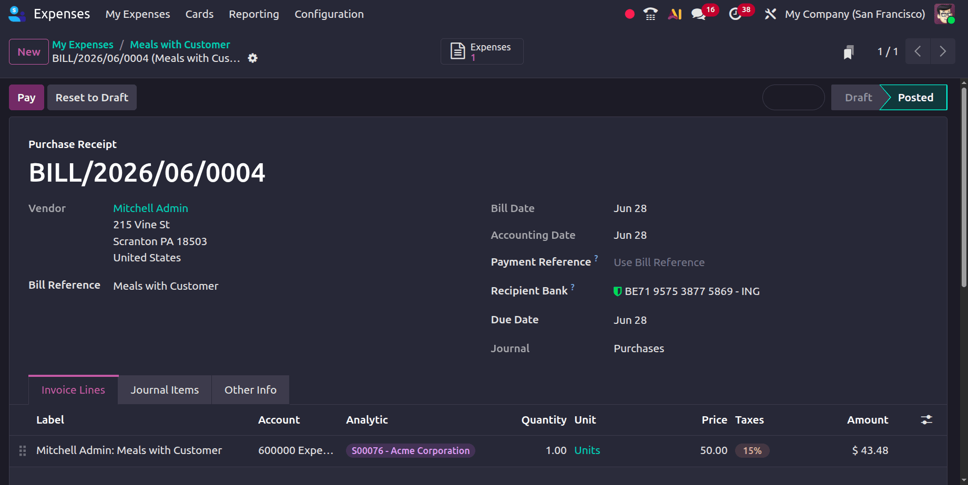Click the quantity 1.00 cell
The height and width of the screenshot is (485, 968).
556,450
